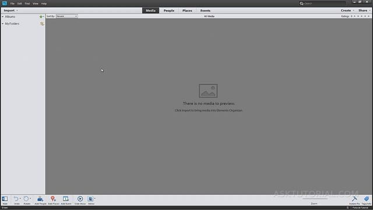Switch to the Events tab
The height and width of the screenshot is (210, 373).
pyautogui.click(x=205, y=10)
